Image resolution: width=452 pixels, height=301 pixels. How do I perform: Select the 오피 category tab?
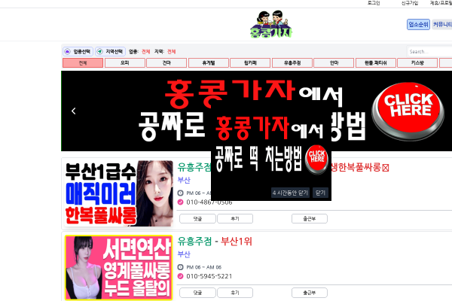(x=125, y=62)
